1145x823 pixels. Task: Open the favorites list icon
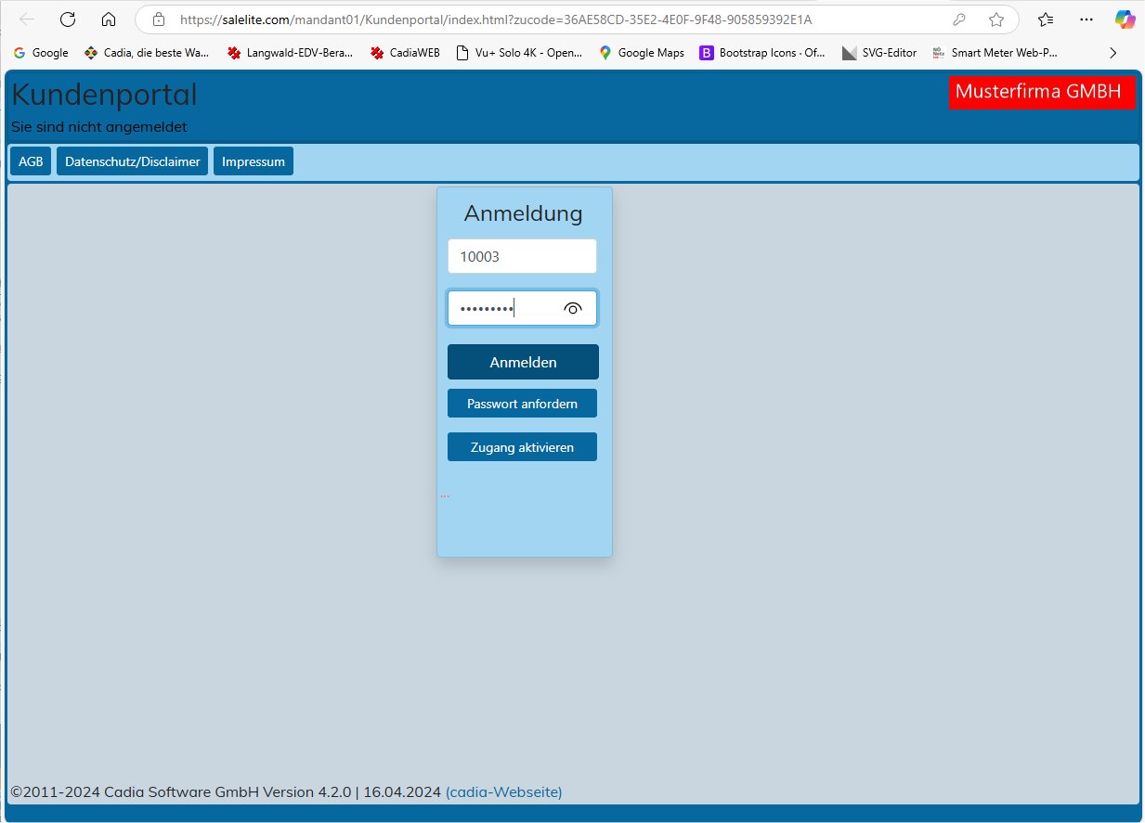[1046, 19]
